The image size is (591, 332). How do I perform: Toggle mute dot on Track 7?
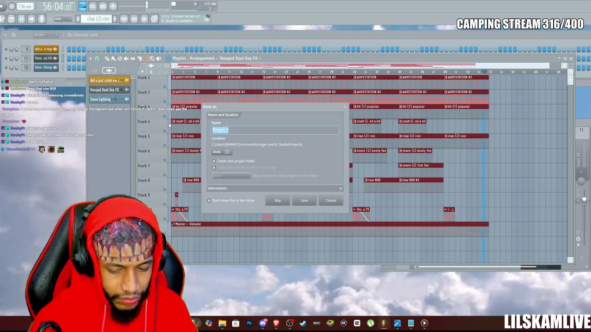164,175
